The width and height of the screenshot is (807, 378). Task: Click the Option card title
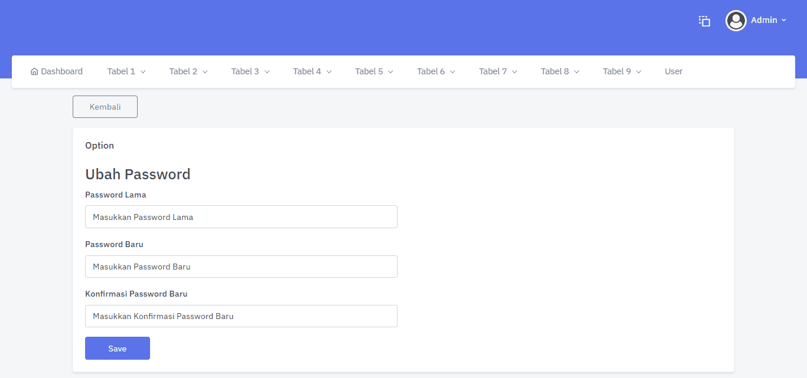tap(100, 146)
